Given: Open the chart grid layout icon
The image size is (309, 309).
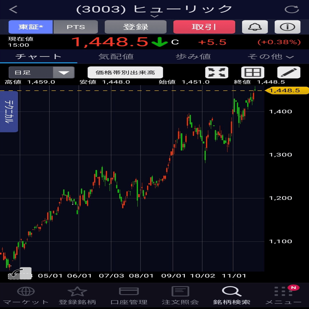Looking at the screenshot, I should click(253, 72).
